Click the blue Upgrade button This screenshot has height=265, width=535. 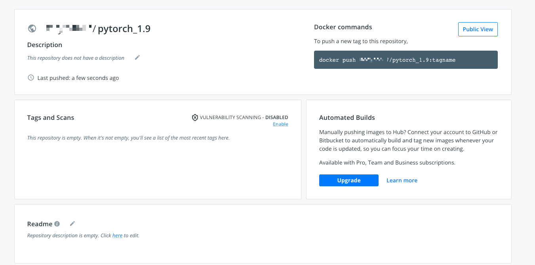point(349,180)
